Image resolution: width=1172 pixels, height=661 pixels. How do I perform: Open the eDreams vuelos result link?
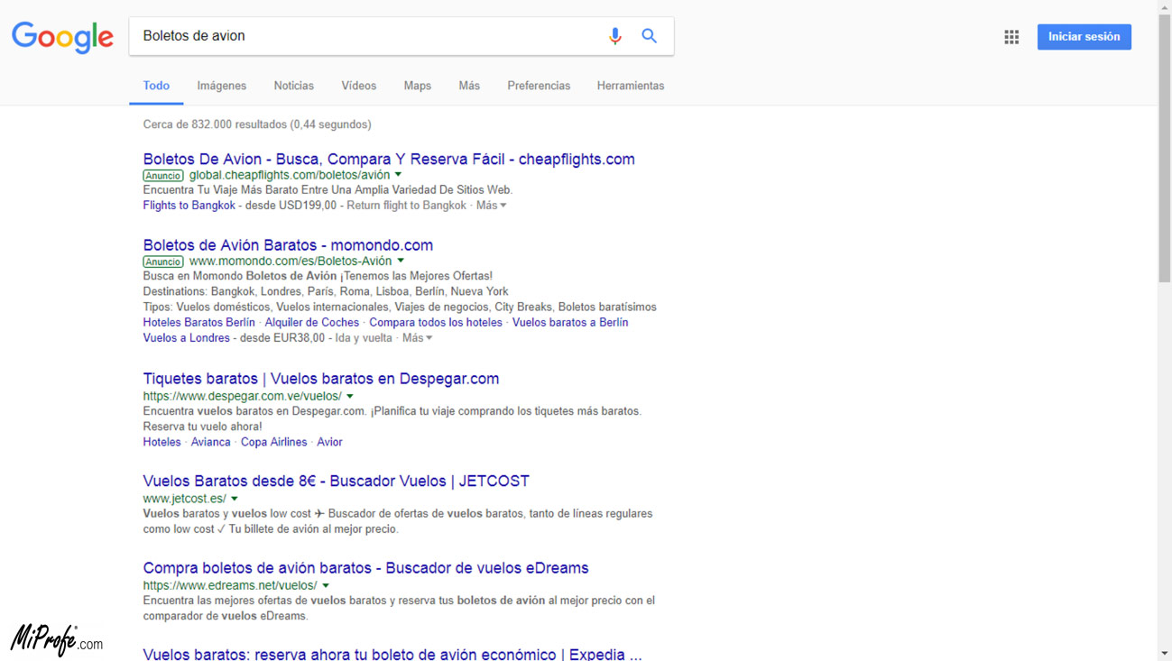(365, 567)
